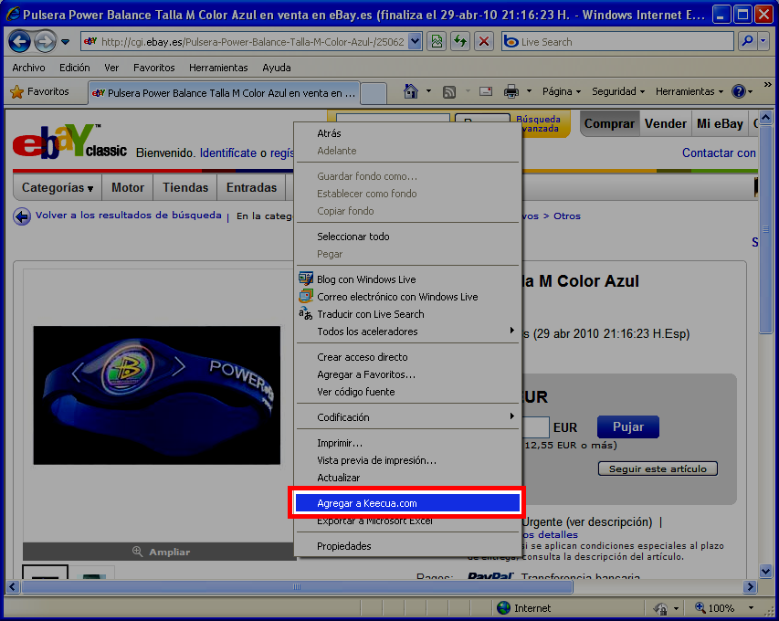Select Traducir con Live Search
Viewport: 779px width, 621px height.
click(407, 314)
